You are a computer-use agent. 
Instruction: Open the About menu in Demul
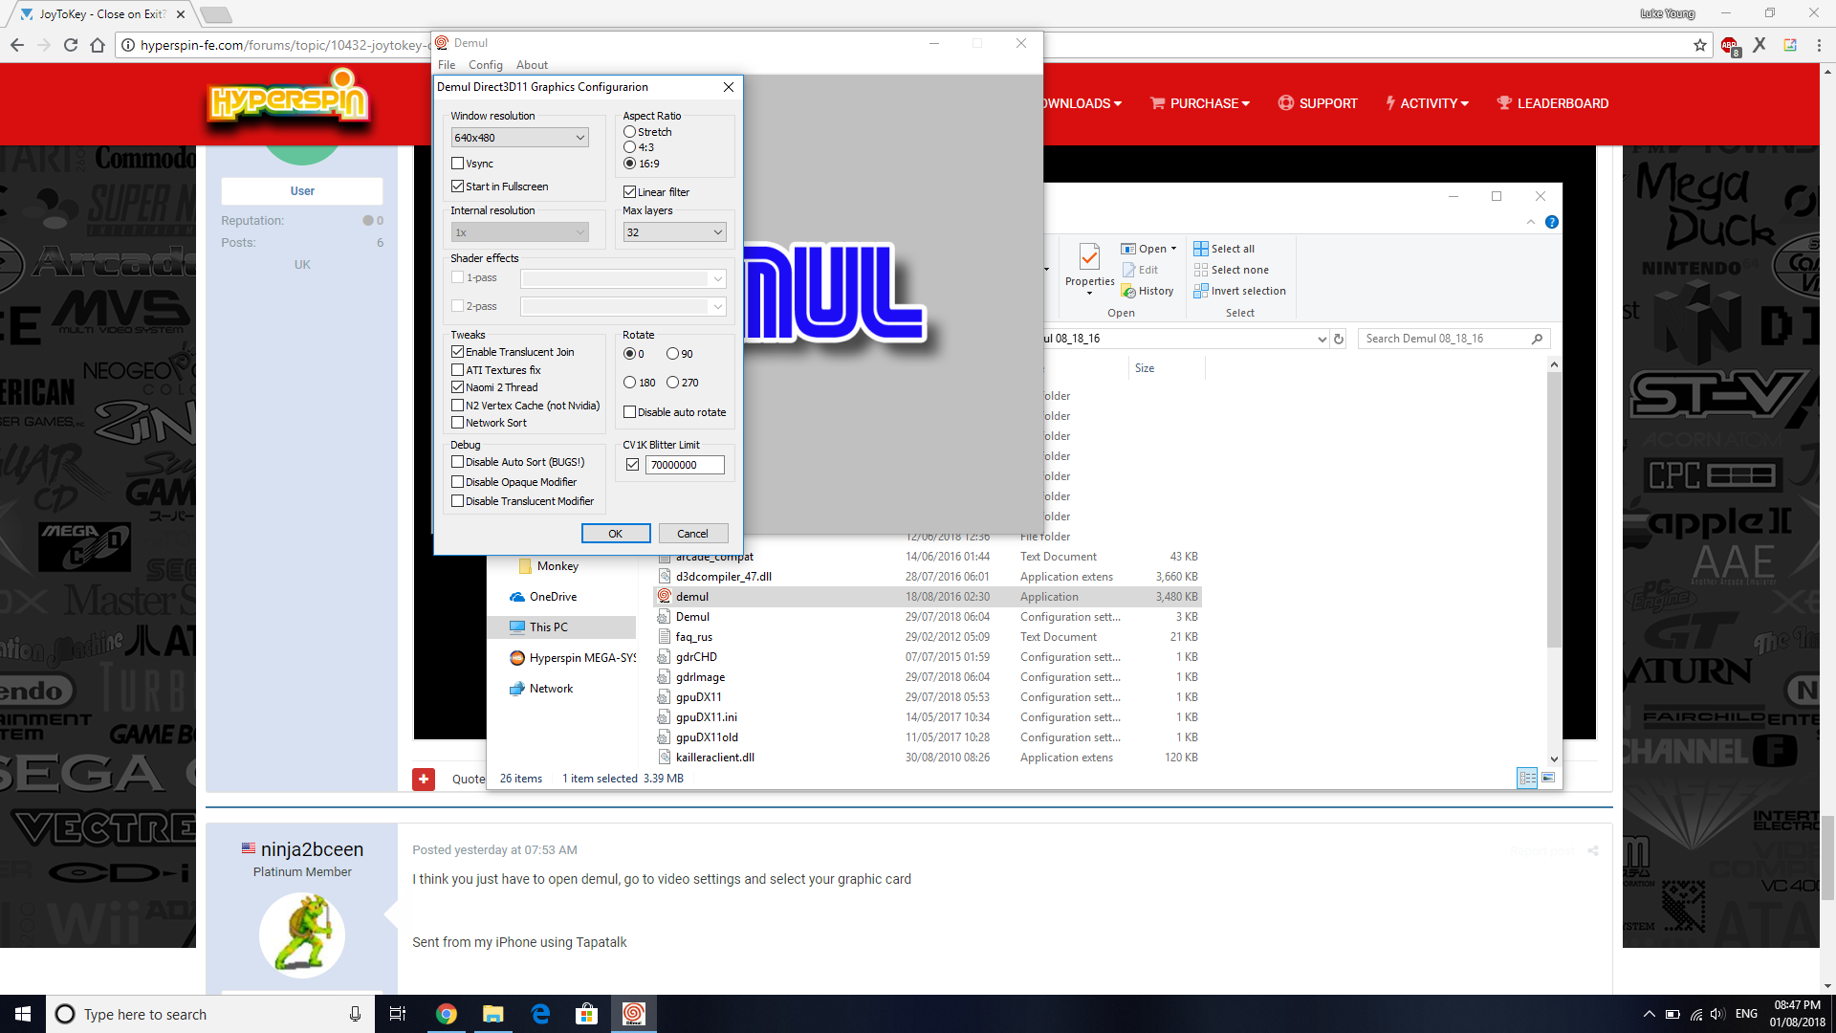[x=532, y=65]
